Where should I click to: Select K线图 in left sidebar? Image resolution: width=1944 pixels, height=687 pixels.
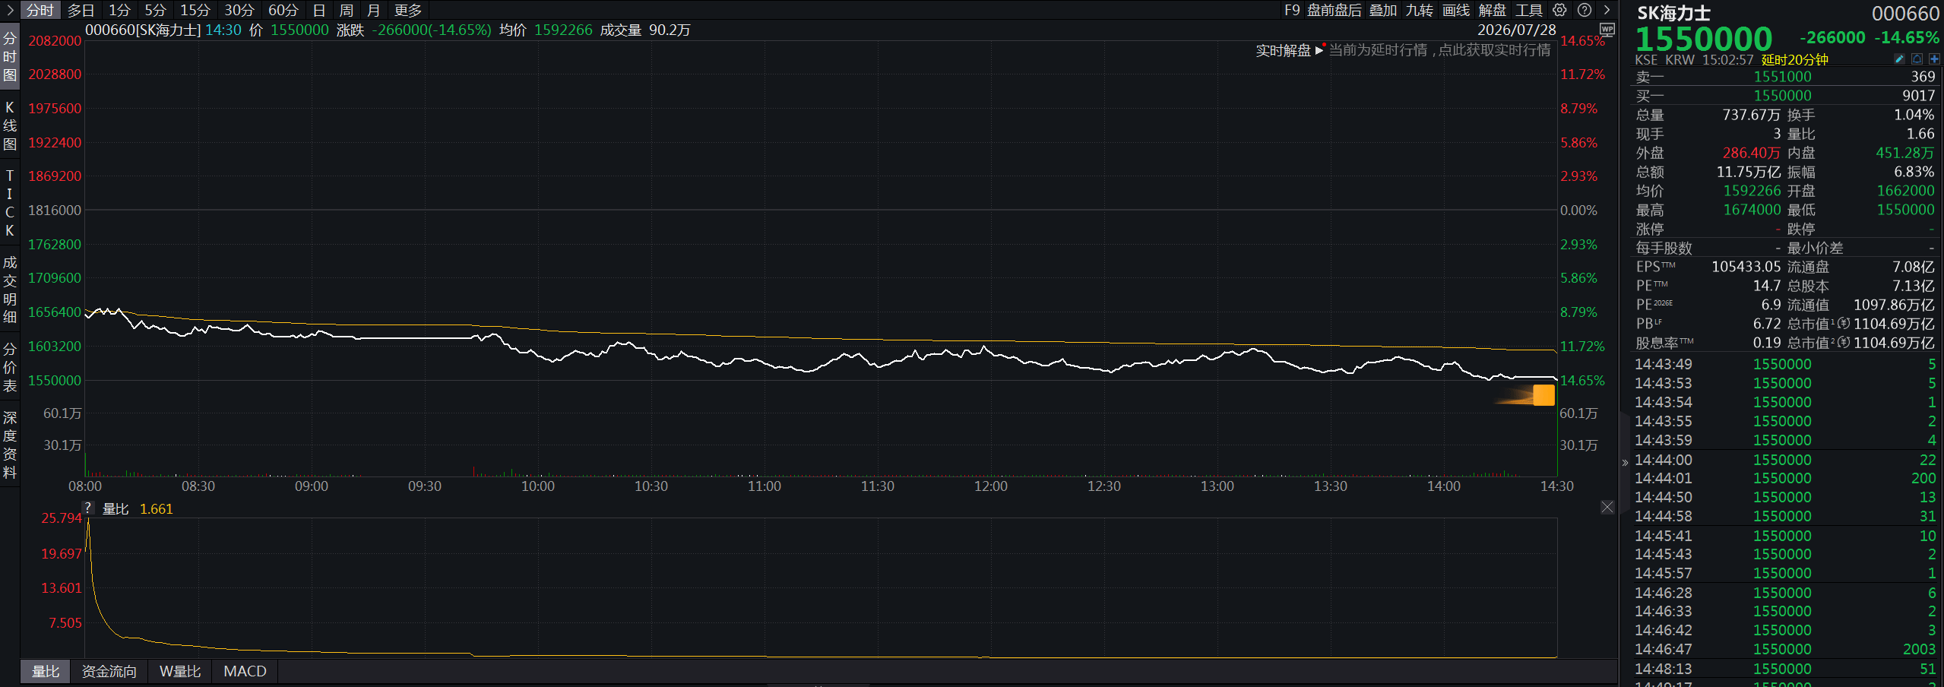(10, 125)
